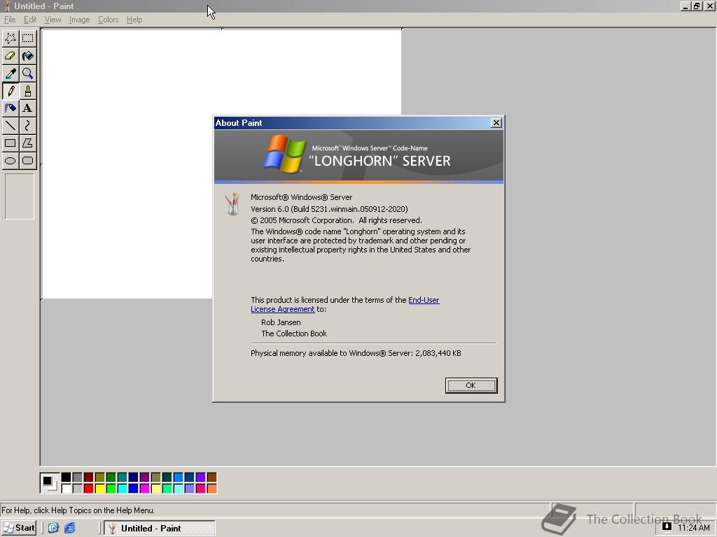Image resolution: width=717 pixels, height=537 pixels.
Task: Pick the cyan color swatch
Action: click(122, 489)
